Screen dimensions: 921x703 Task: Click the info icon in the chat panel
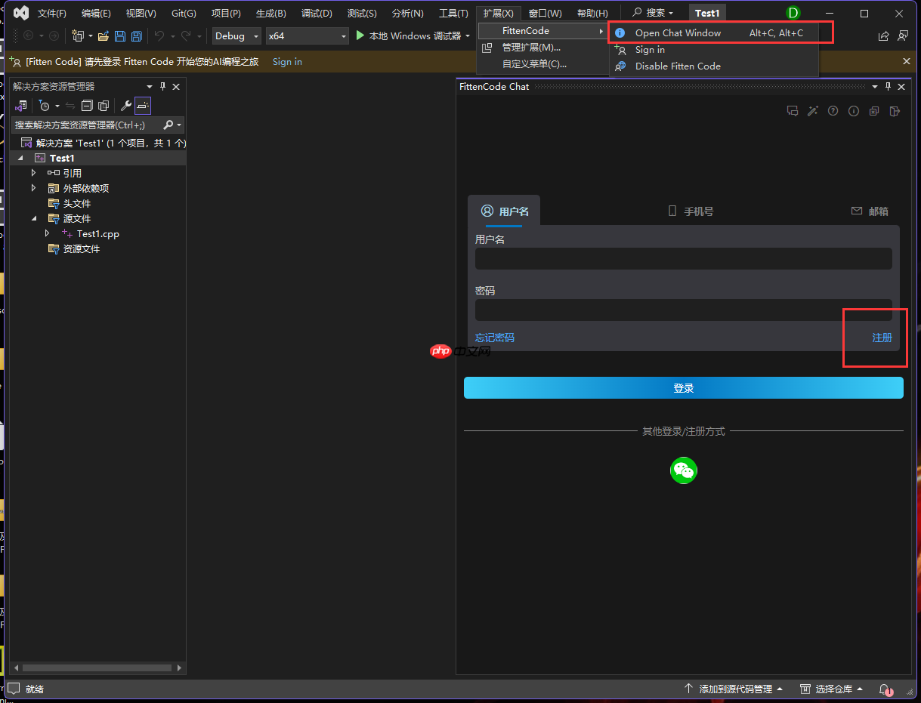[853, 111]
